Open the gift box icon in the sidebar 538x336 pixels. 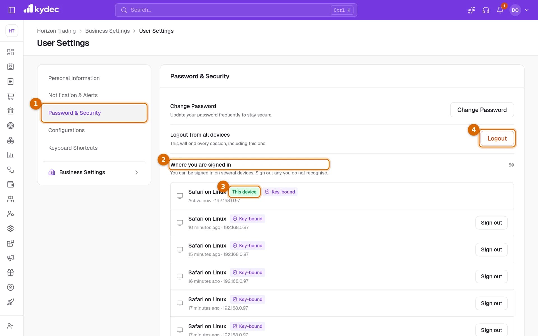pos(10,272)
